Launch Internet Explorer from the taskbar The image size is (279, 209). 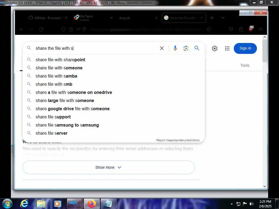[x=24, y=204]
